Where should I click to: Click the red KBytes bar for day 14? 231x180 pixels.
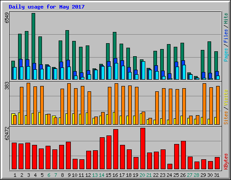pyautogui.click(x=102, y=153)
